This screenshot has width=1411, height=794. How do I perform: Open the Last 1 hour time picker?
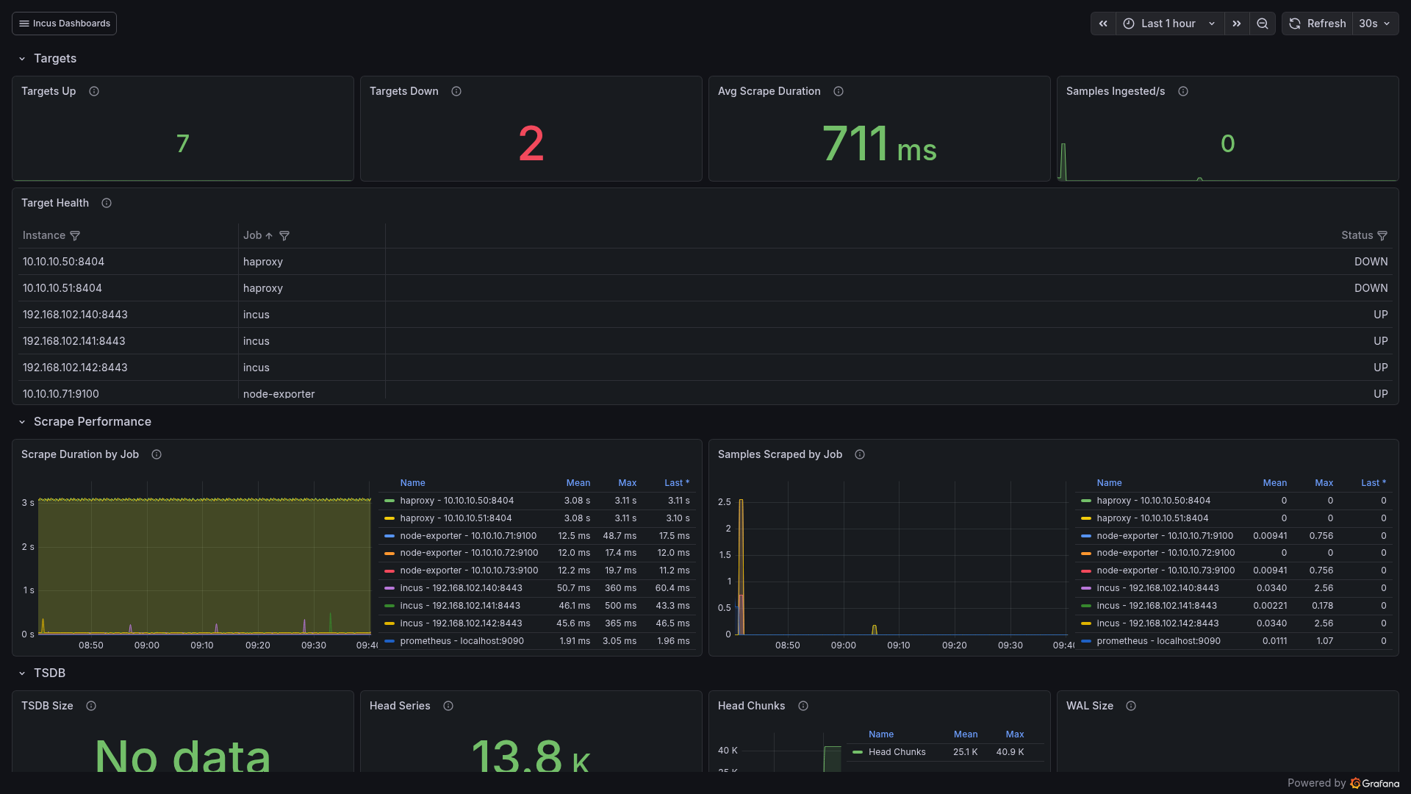click(1170, 24)
